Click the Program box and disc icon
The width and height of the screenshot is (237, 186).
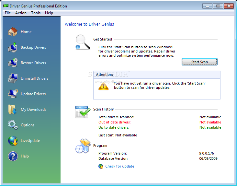point(83,146)
